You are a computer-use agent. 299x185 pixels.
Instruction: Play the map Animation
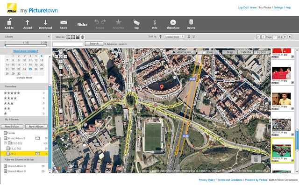point(182,52)
